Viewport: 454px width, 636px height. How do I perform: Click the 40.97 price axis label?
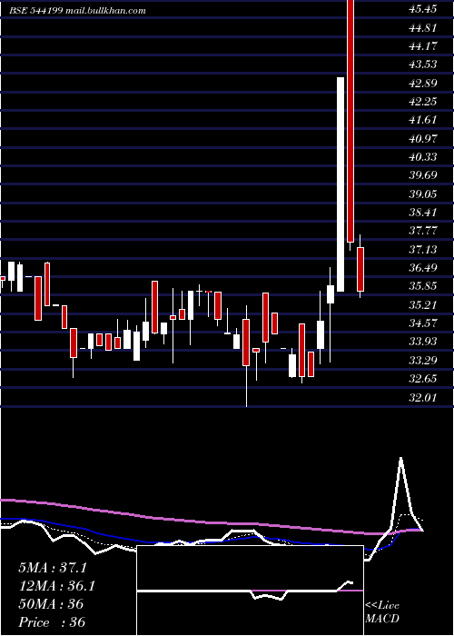pos(423,138)
